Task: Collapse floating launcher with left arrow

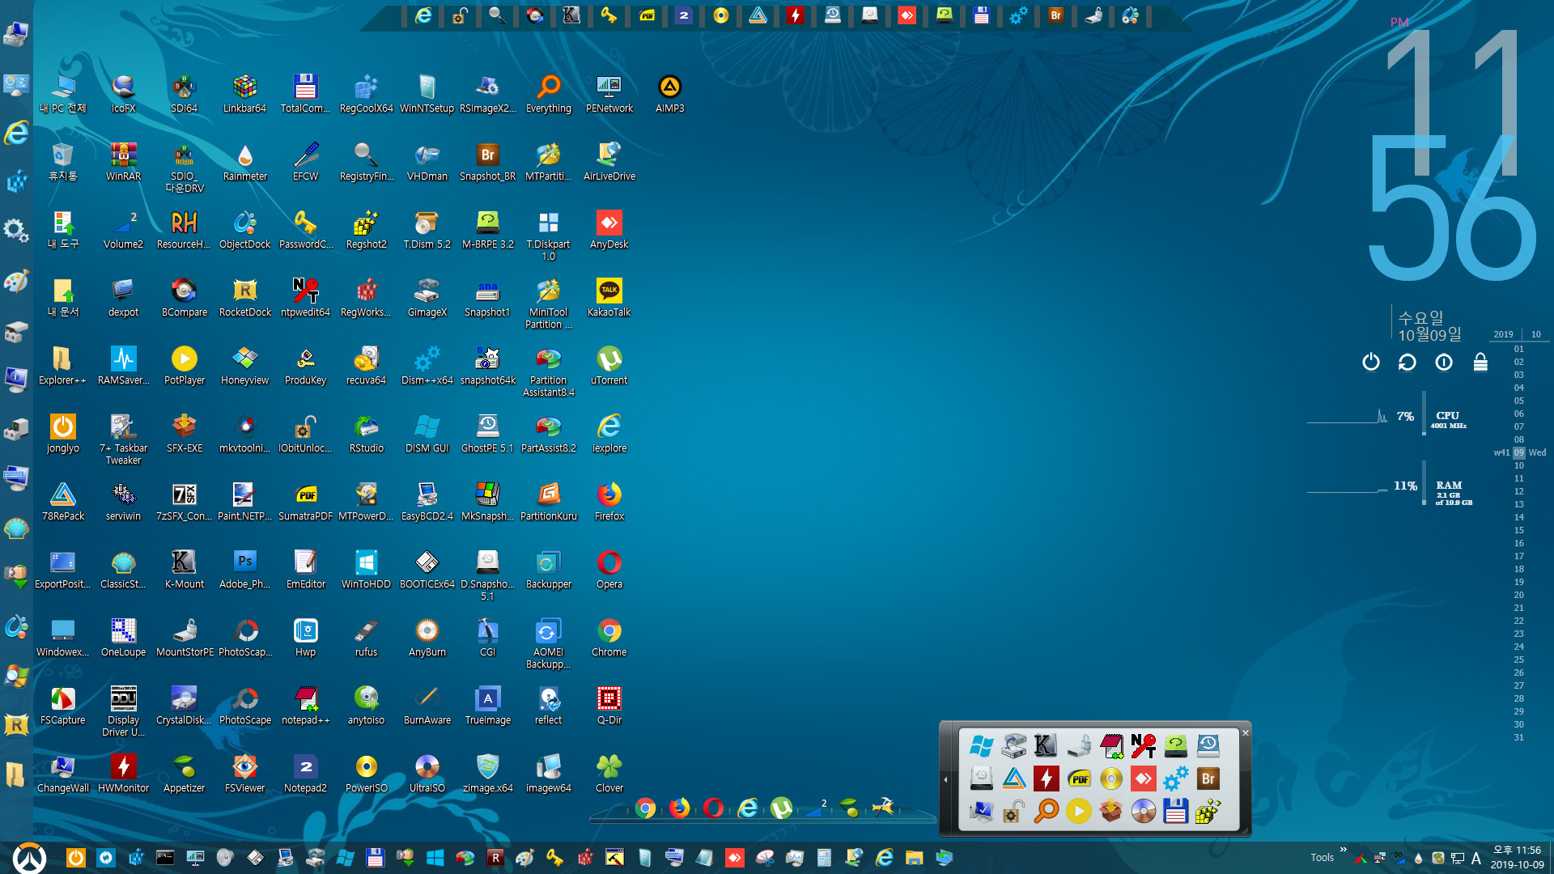Action: [945, 779]
